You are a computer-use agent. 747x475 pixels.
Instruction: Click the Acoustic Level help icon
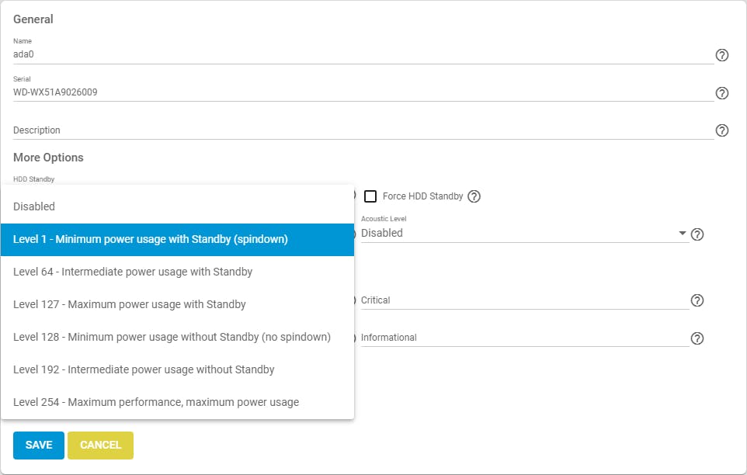pos(697,234)
